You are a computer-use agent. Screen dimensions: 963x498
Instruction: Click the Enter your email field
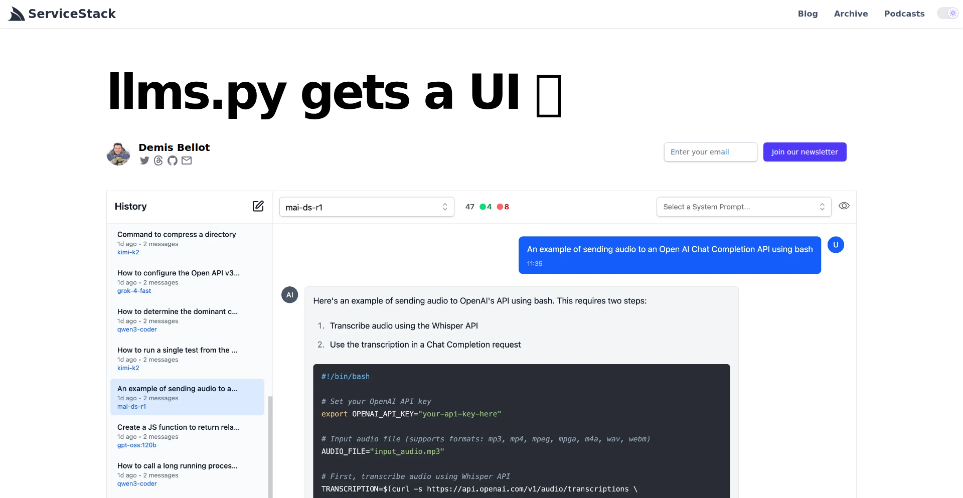coord(710,152)
